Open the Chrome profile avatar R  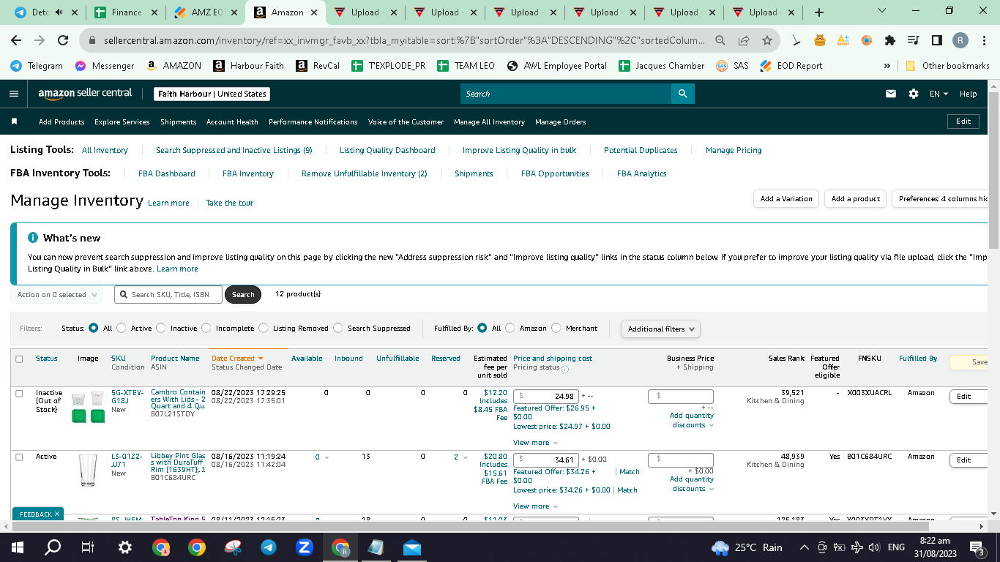point(960,40)
